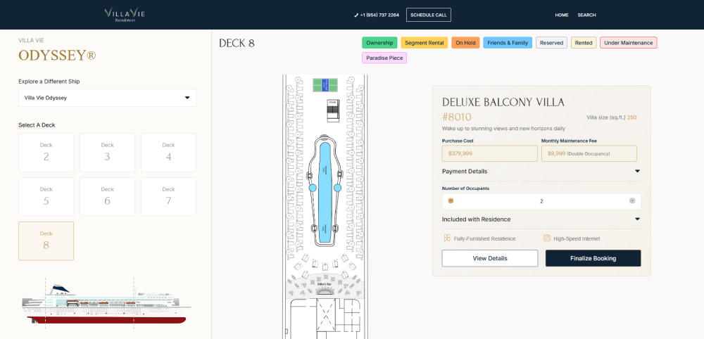The height and width of the screenshot is (339, 704).
Task: Click the occupants count value 2
Action: tap(541, 201)
